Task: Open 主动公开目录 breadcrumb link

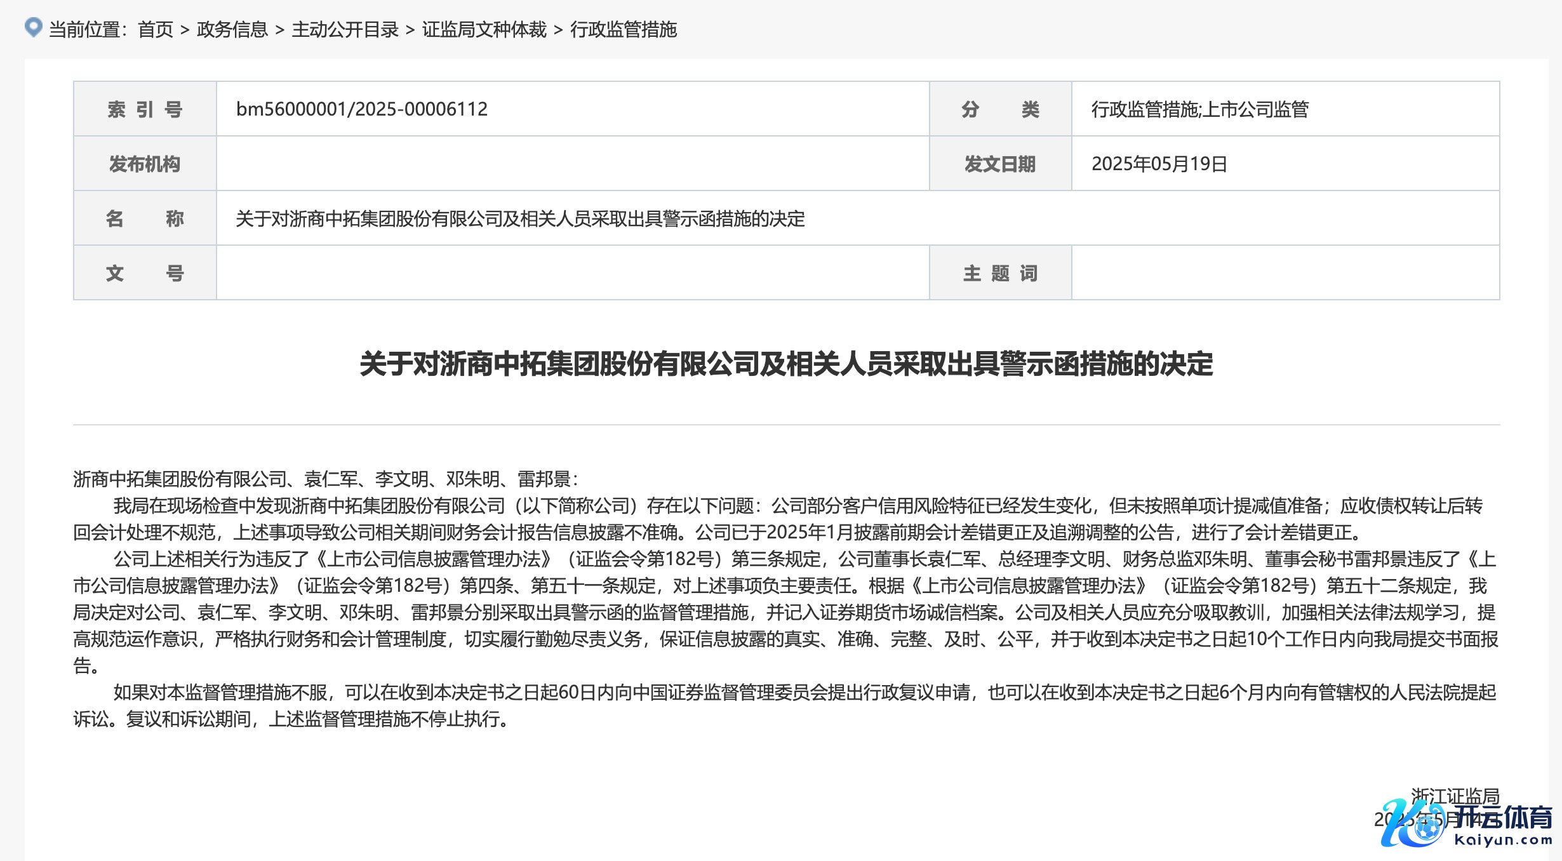Action: [345, 30]
